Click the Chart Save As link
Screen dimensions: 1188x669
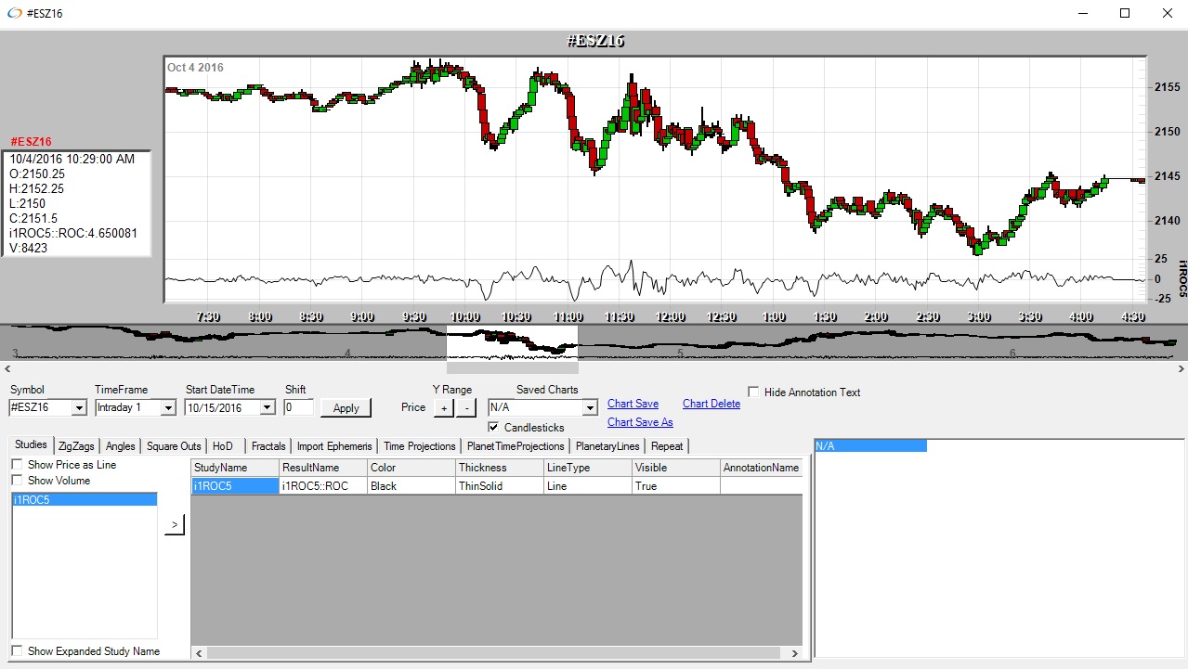tap(640, 422)
